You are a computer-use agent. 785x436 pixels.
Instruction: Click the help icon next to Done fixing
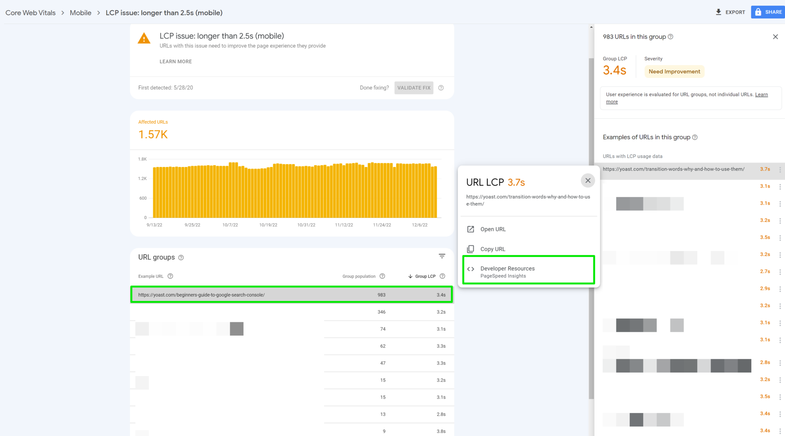441,88
